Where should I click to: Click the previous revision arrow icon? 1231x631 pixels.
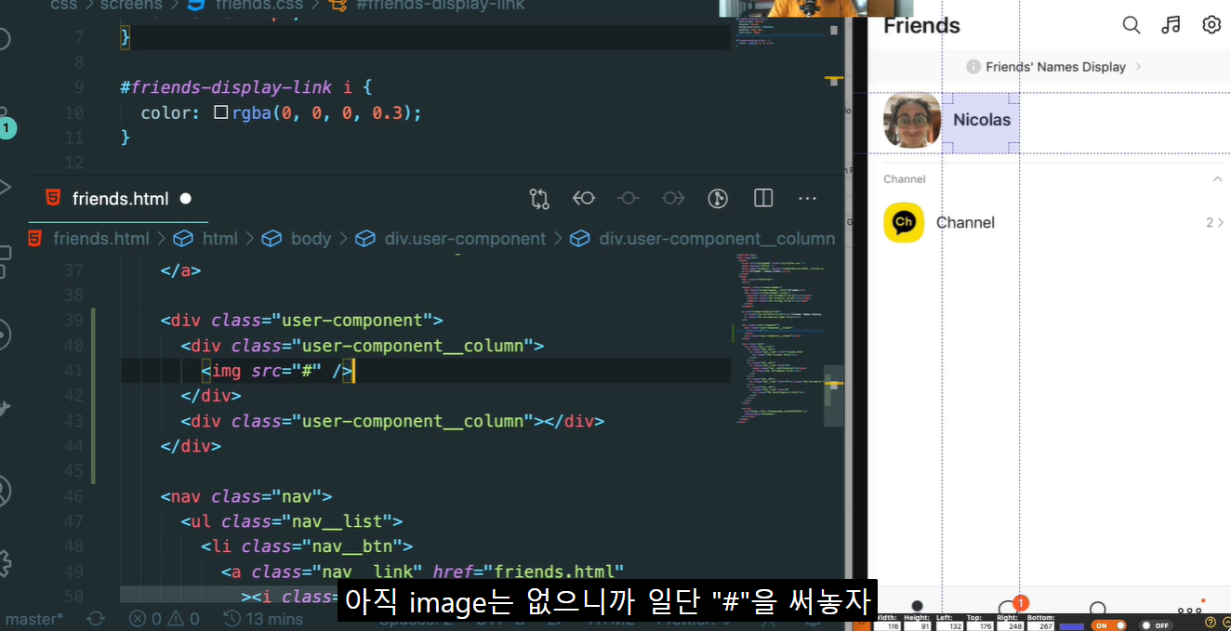tap(584, 198)
